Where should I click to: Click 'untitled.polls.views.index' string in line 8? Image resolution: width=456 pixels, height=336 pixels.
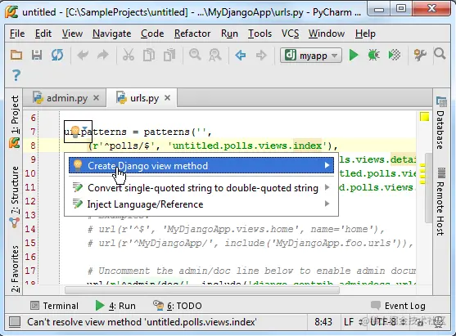(x=247, y=146)
